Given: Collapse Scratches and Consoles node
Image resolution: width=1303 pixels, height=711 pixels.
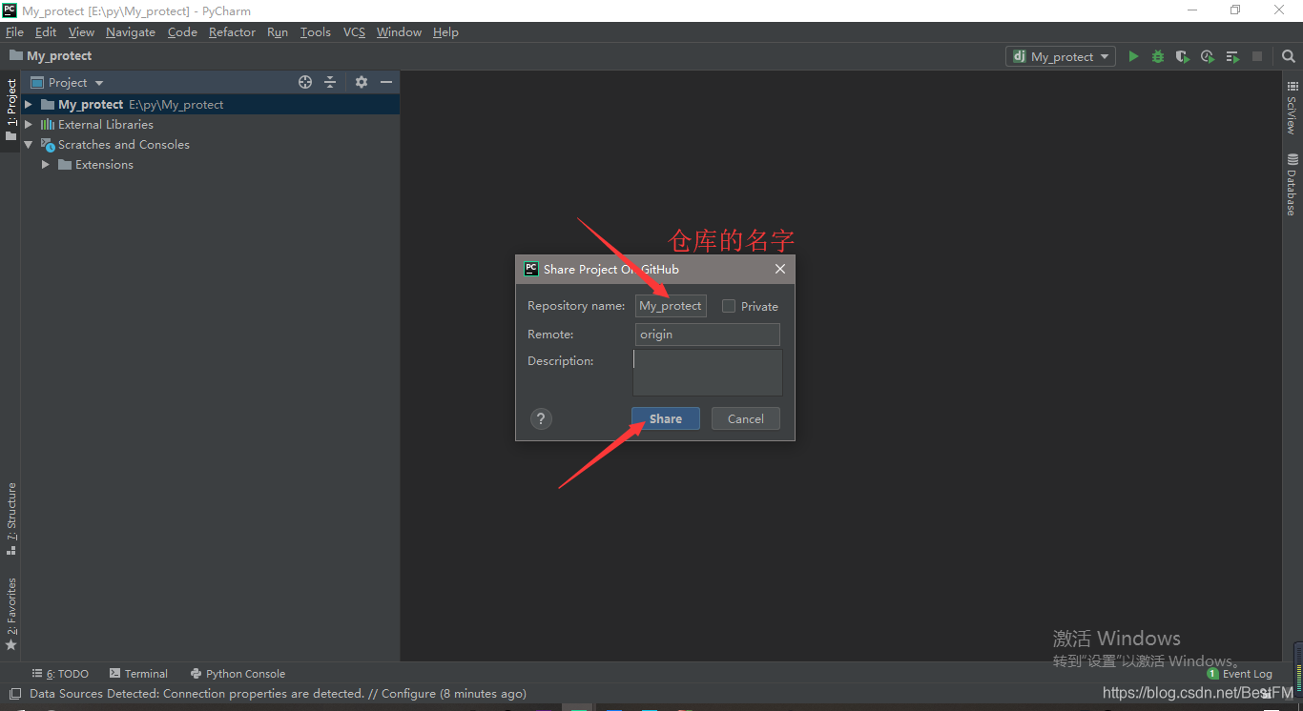Looking at the screenshot, I should 29,145.
